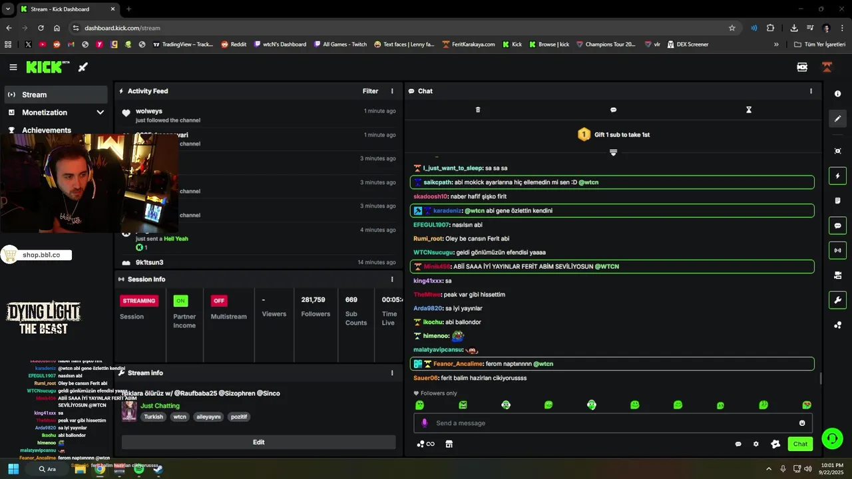Click the trash icon in chat header
The image size is (852, 479).
pyautogui.click(x=478, y=110)
